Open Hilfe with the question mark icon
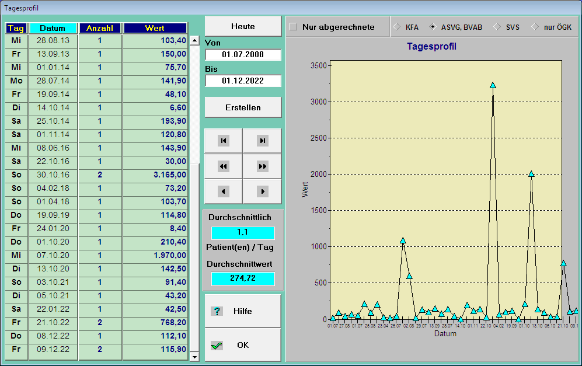Image resolution: width=582 pixels, height=366 pixels. coord(242,311)
